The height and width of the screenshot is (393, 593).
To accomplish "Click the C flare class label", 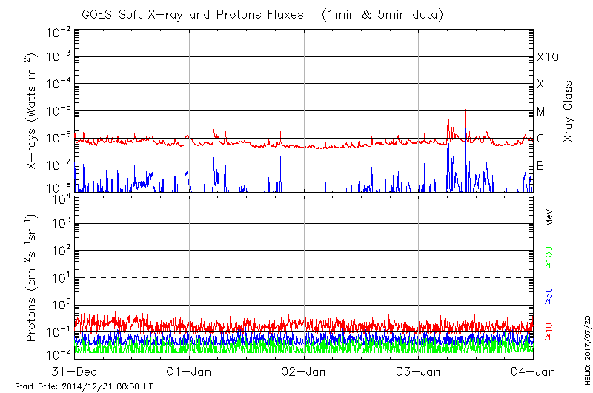I will 540,138.
